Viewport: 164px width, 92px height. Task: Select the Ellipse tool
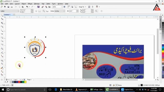2,41
